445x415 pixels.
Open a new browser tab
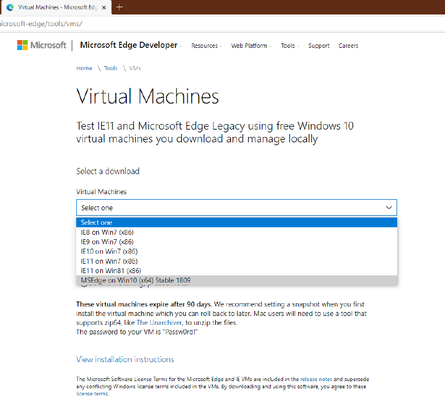120,7
